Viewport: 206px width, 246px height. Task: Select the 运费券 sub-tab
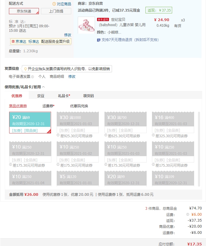48,106
